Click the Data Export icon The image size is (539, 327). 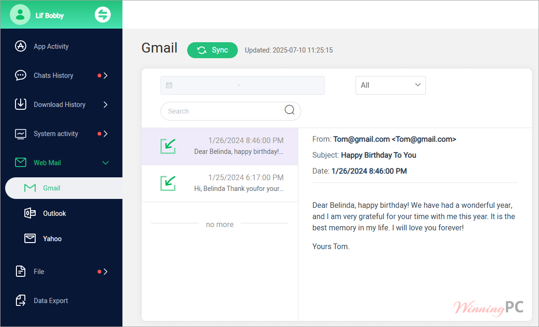click(21, 300)
